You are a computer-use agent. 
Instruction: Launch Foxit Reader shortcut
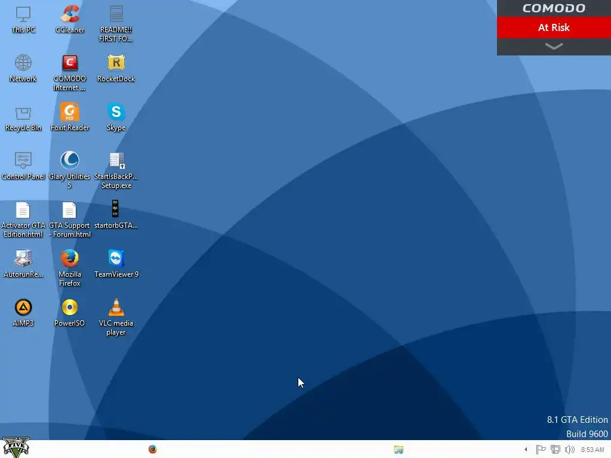pyautogui.click(x=70, y=117)
